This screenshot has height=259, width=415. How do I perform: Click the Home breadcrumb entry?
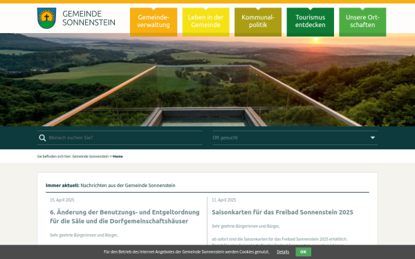(x=118, y=157)
